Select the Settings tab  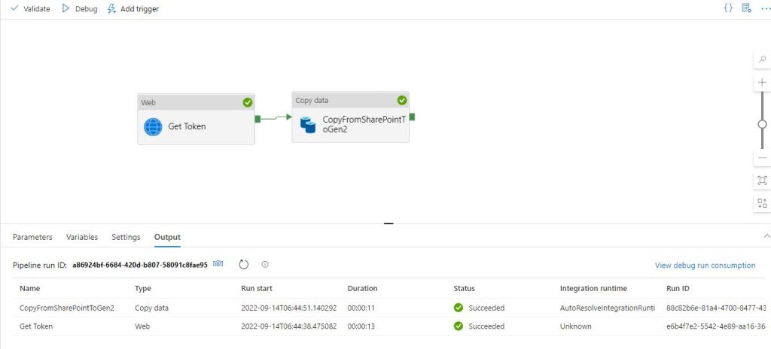tap(126, 237)
